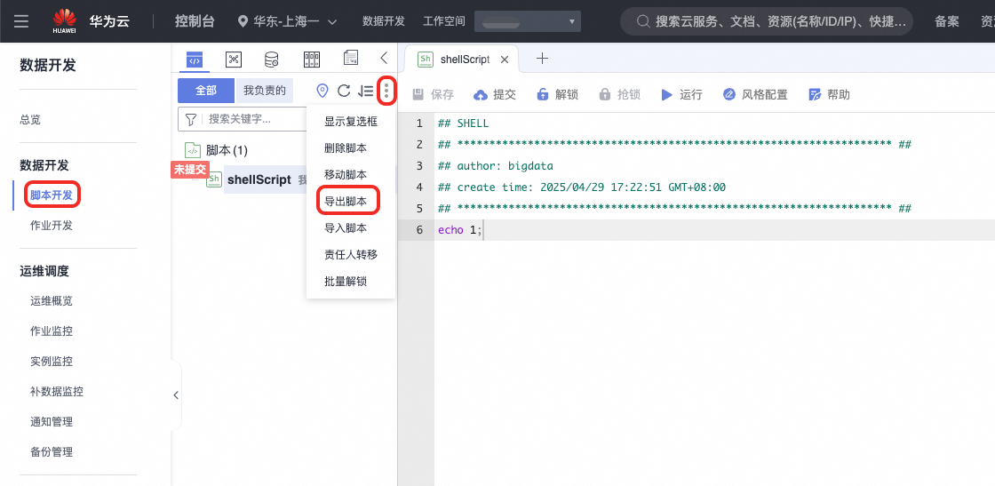Viewport: 995px width, 486px height.
Task: Click 数据开发 in the top bar
Action: [x=383, y=21]
